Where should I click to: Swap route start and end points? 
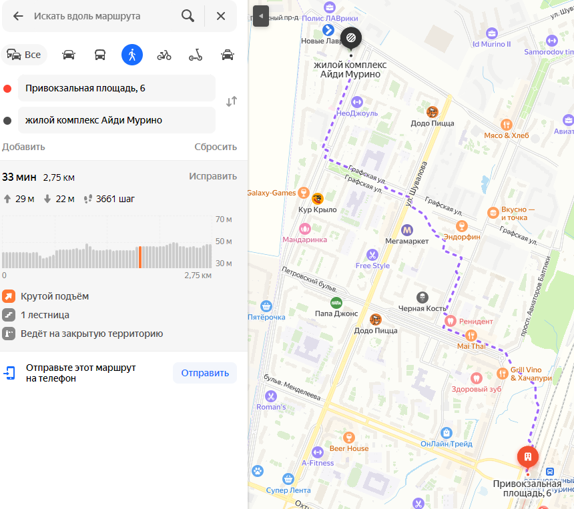[232, 101]
